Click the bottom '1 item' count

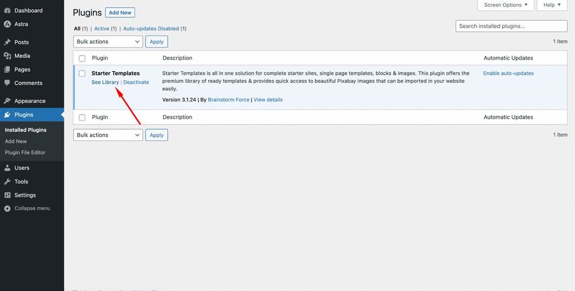coord(560,135)
